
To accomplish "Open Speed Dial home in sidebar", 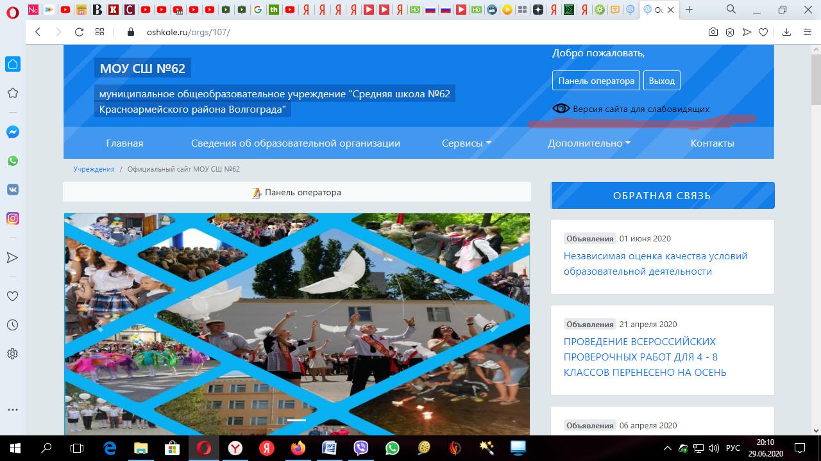I will click(12, 64).
